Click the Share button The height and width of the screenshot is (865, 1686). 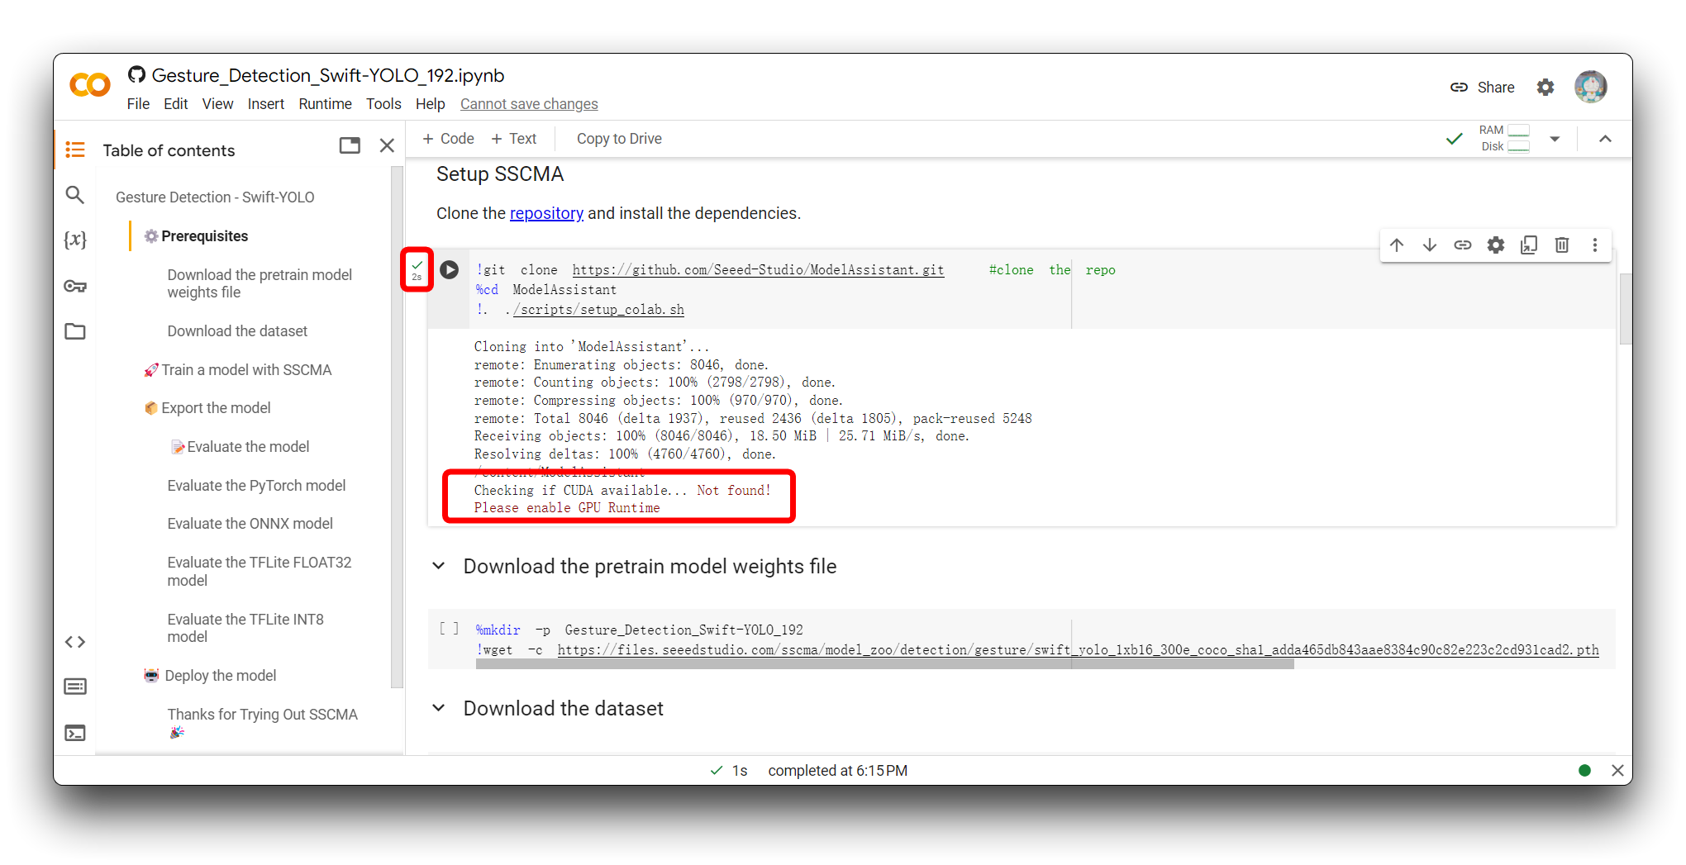pyautogui.click(x=1483, y=88)
